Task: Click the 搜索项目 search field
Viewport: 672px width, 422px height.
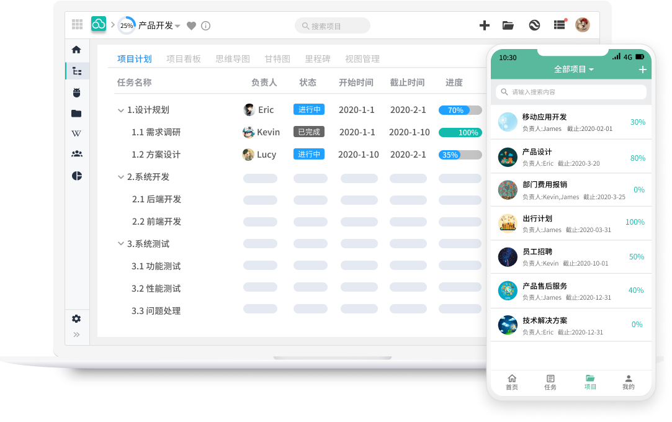Action: click(x=333, y=26)
